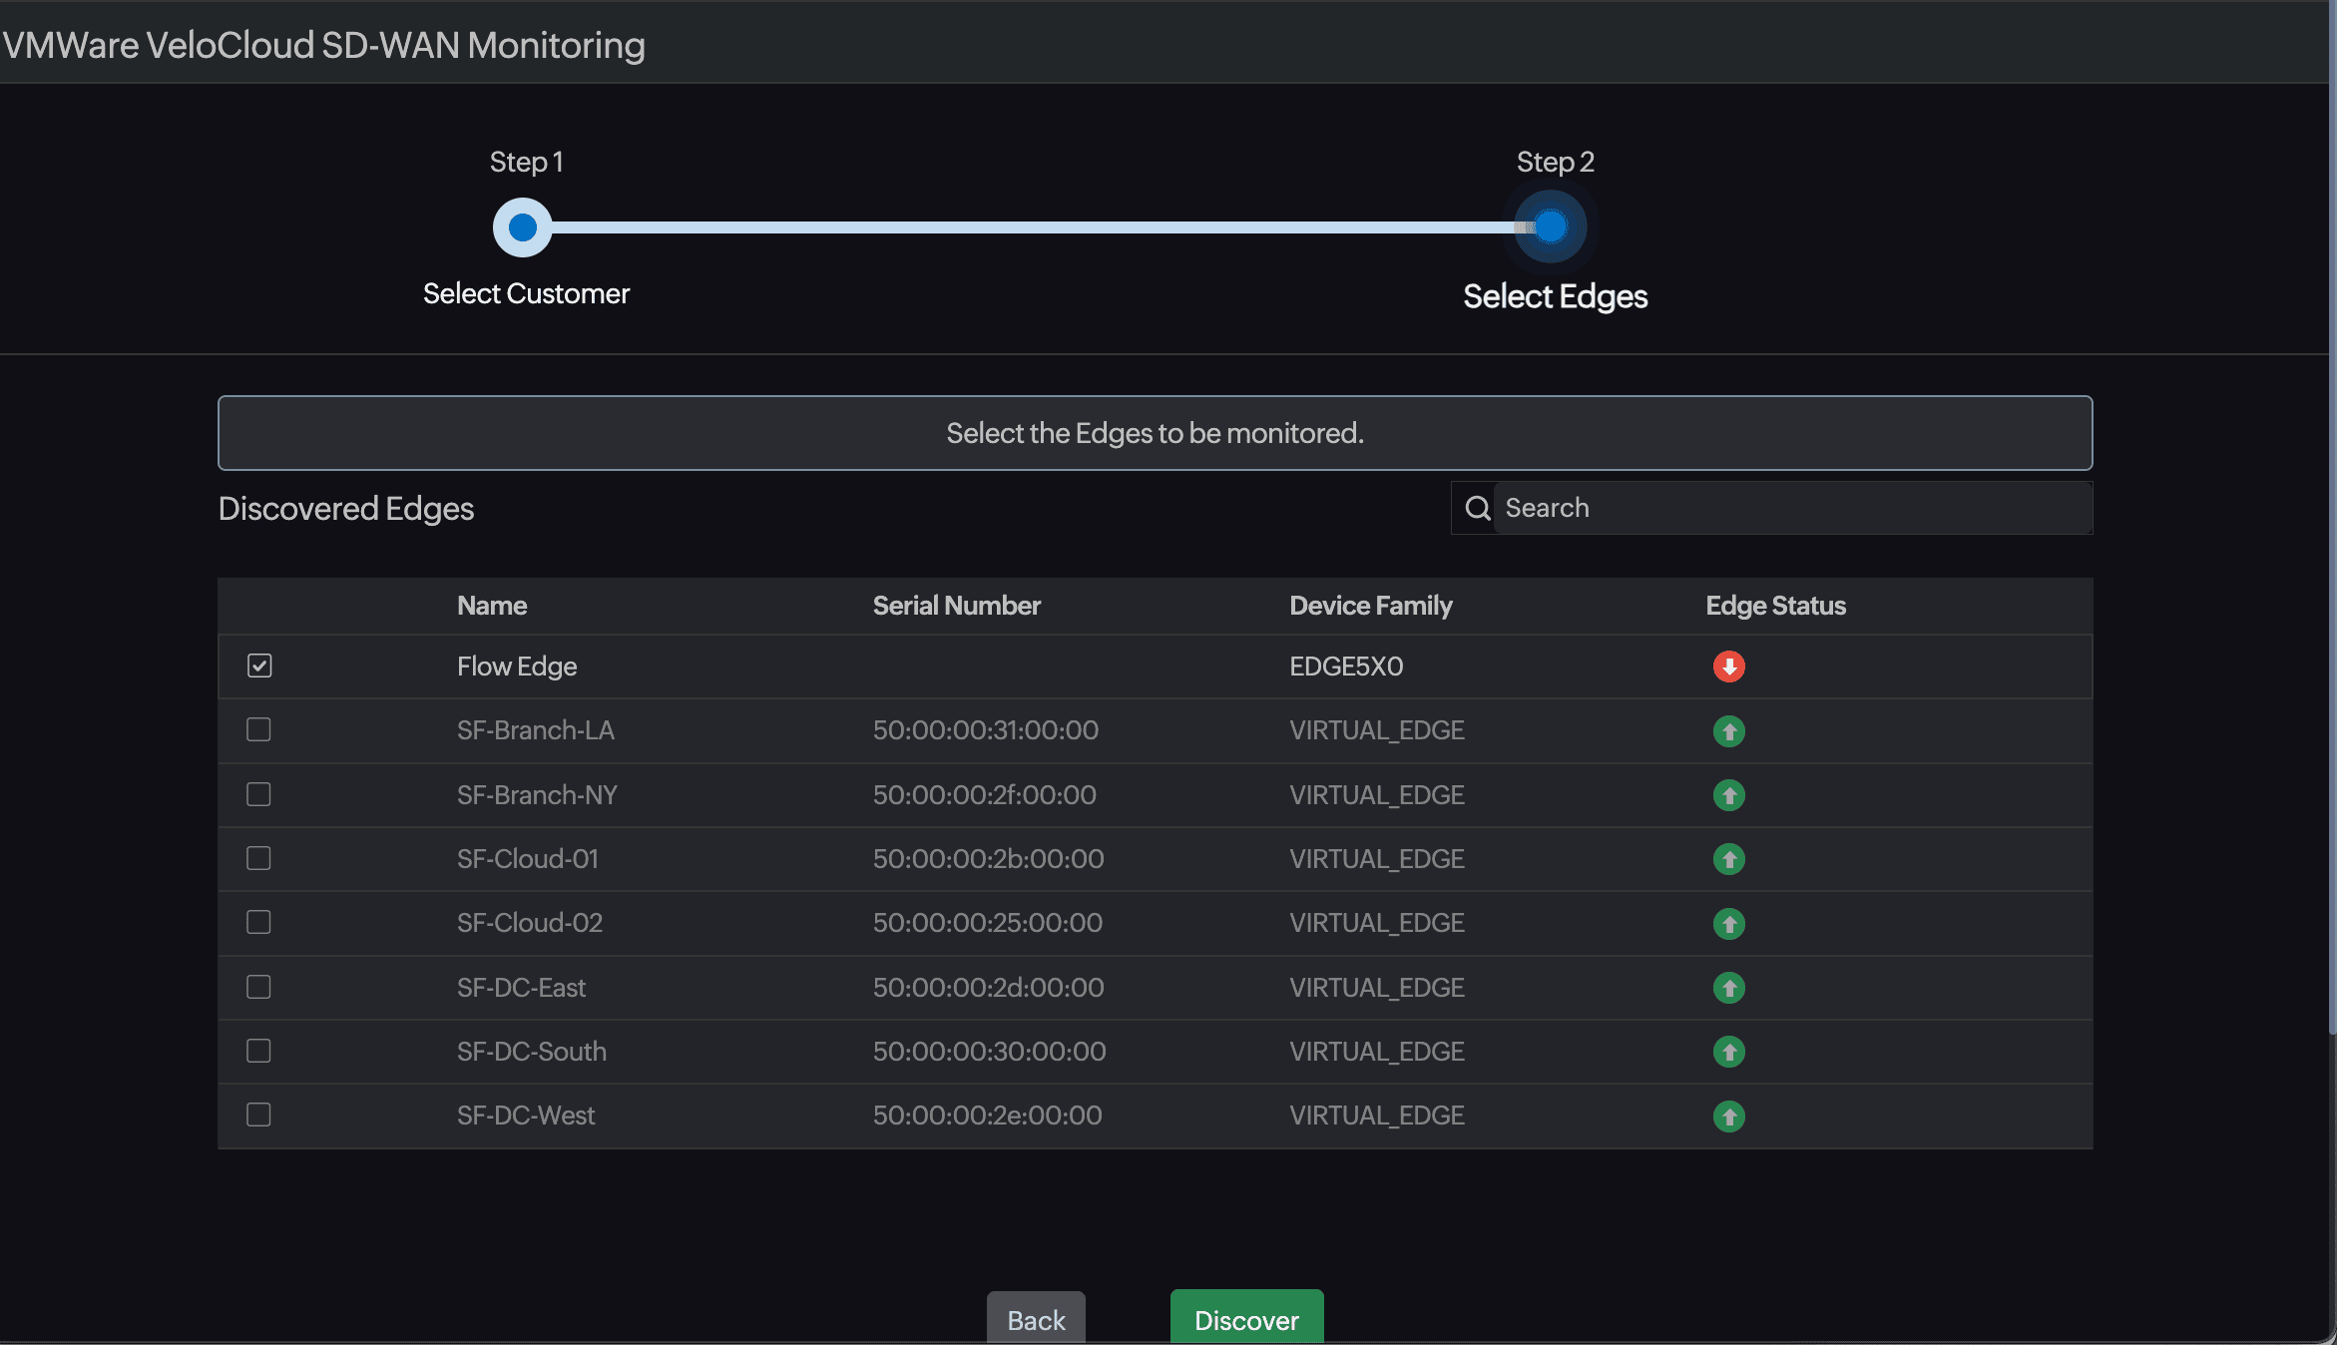Click the red down-status icon for Flow Edge
Screen dimensions: 2337x1345
pyautogui.click(x=1729, y=666)
